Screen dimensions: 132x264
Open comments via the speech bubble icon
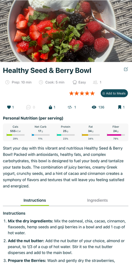28,107
